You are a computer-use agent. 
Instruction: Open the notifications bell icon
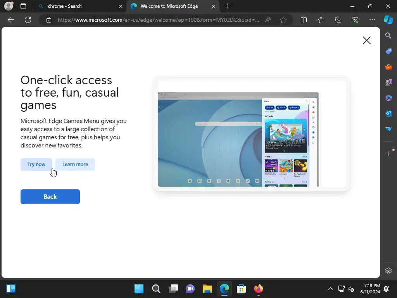coord(387,289)
